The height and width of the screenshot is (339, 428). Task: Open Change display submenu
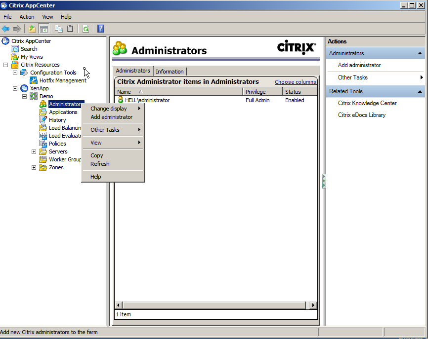click(x=113, y=109)
